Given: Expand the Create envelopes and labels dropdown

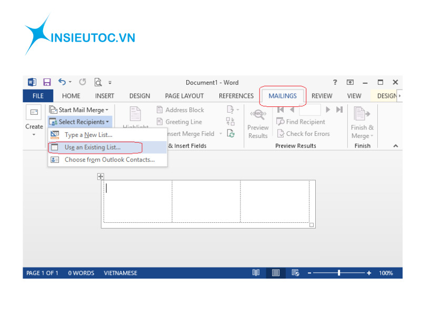Looking at the screenshot, I should pyautogui.click(x=34, y=127).
